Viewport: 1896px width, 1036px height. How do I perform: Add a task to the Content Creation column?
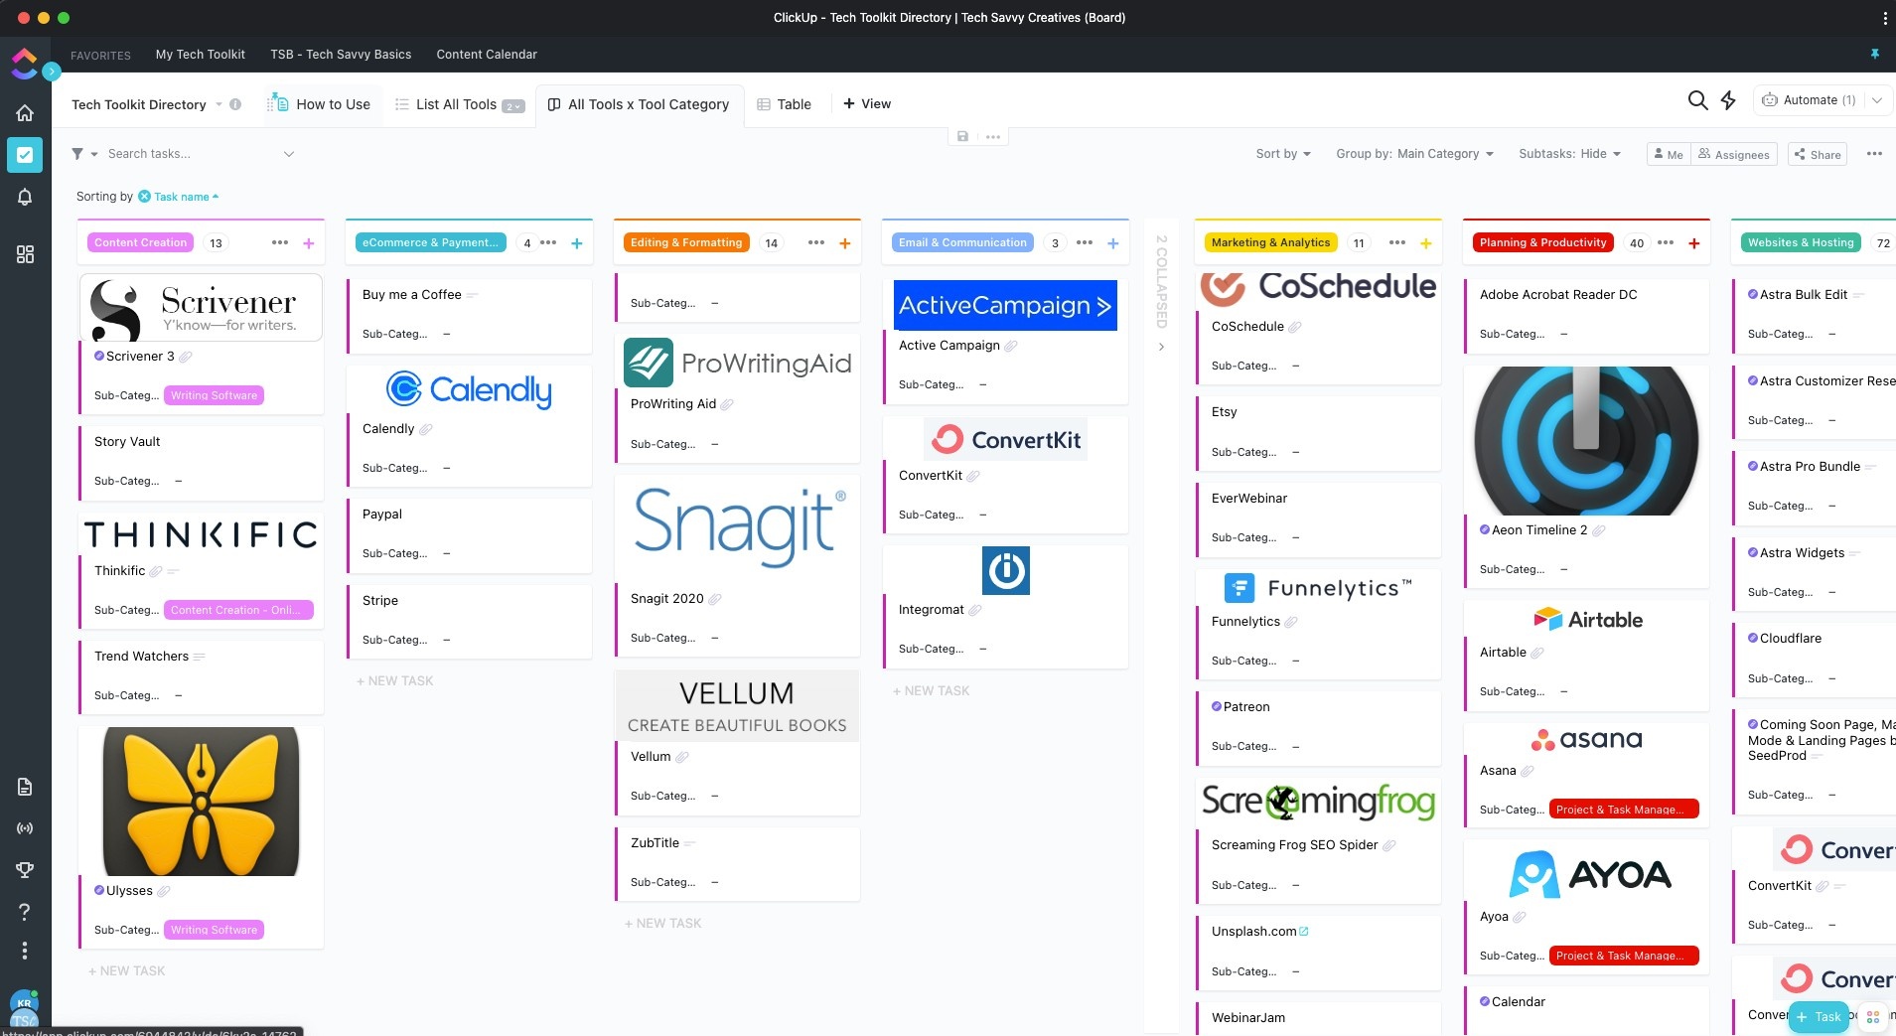(x=309, y=243)
